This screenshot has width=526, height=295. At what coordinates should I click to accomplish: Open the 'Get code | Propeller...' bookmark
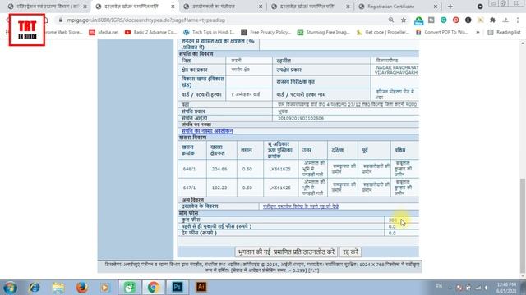coord(383,32)
